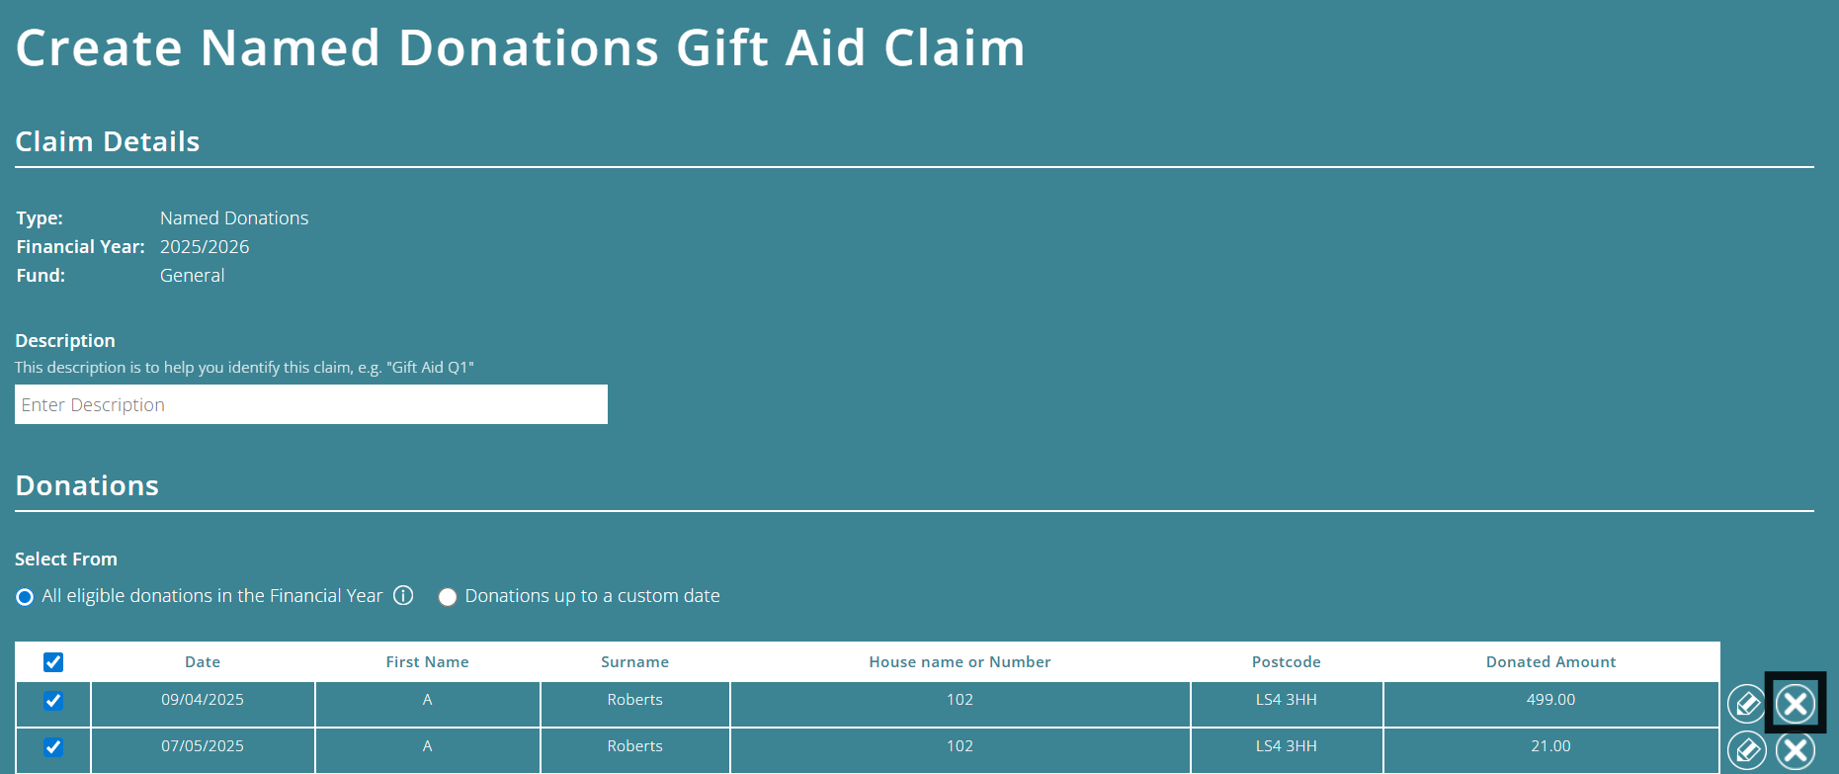Remove the 21.00 donation from the claim
Viewport: 1839px width, 774px height.
click(1796, 749)
